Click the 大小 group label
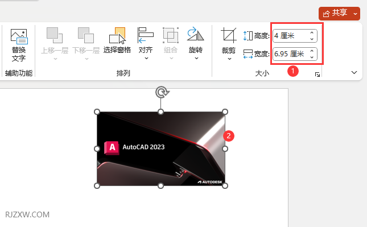Viewport: 367px width, 227px height. 262,73
